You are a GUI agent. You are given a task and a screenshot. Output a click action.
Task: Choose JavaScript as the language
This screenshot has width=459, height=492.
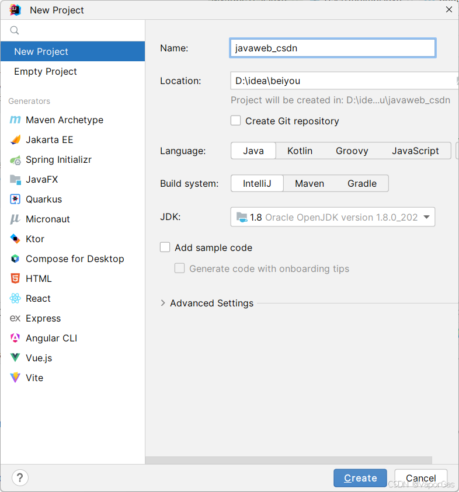click(415, 151)
